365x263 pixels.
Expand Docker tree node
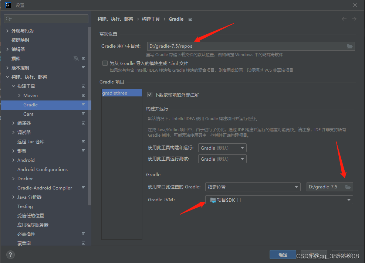coord(13,178)
